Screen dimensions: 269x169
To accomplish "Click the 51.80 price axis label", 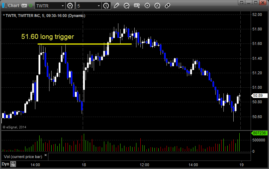I will [x=257, y=29].
